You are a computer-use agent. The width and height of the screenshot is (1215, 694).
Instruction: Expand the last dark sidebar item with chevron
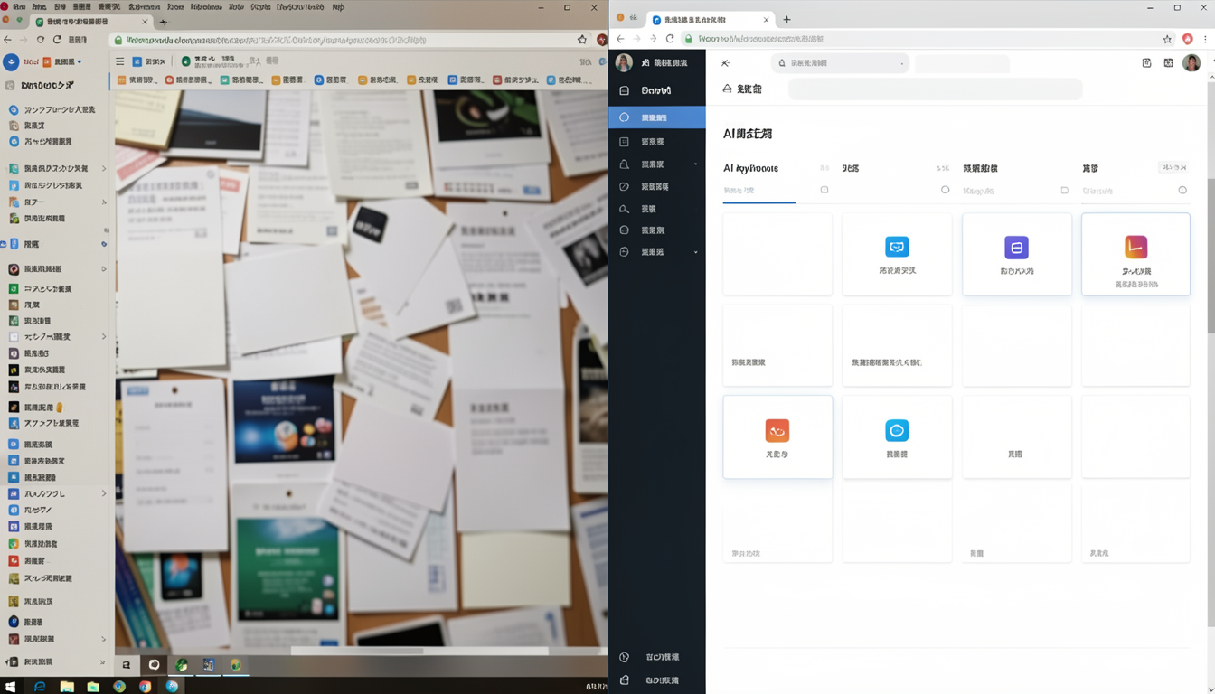click(657, 252)
